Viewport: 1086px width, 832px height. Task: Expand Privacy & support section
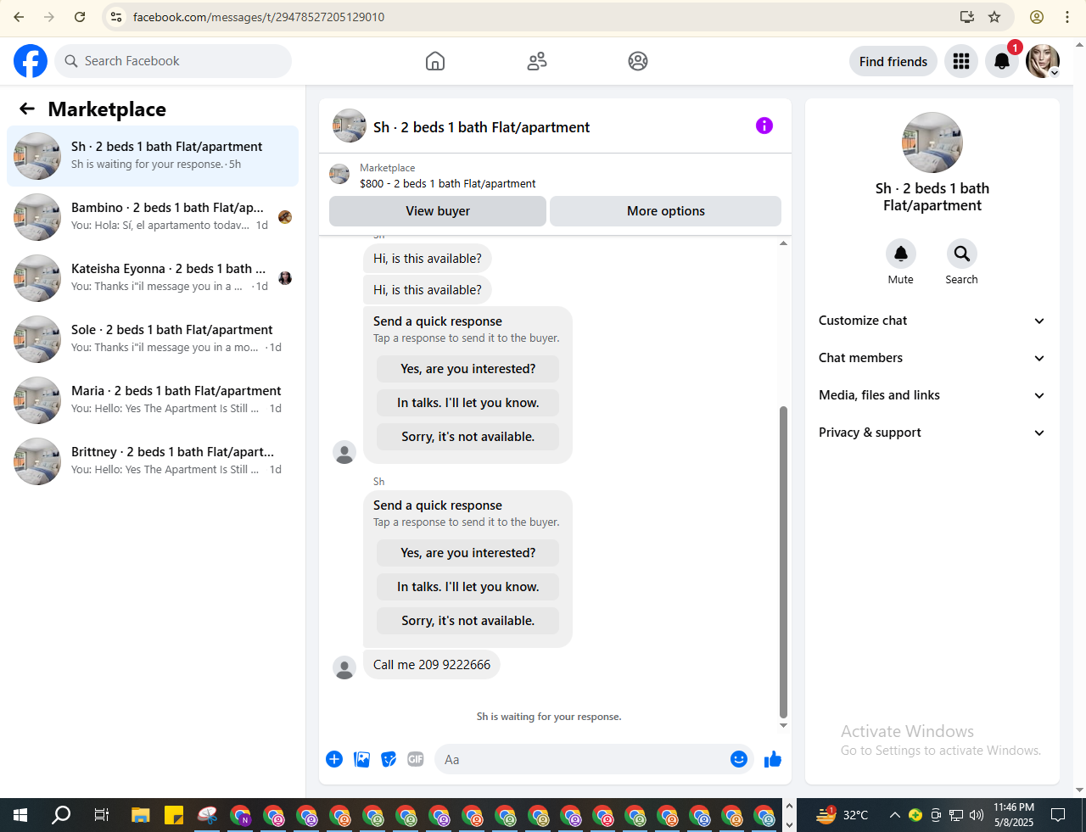[x=932, y=433]
